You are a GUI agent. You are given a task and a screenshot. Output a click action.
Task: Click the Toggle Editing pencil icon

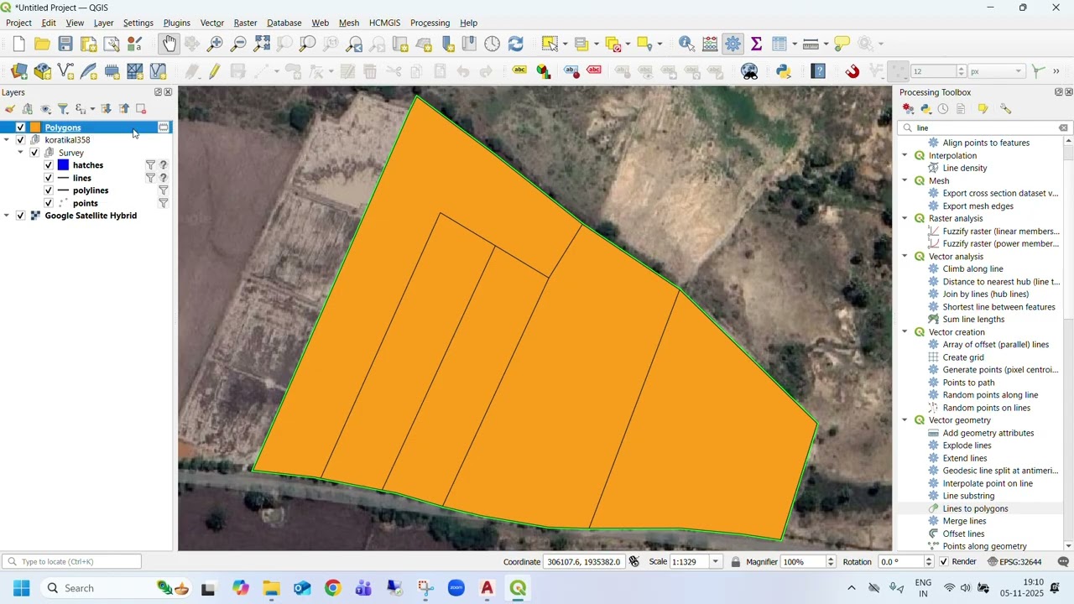[215, 71]
